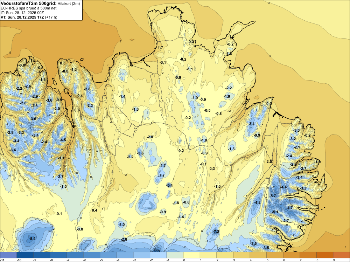Select the -4.2 temperature reading

pos(257,202)
